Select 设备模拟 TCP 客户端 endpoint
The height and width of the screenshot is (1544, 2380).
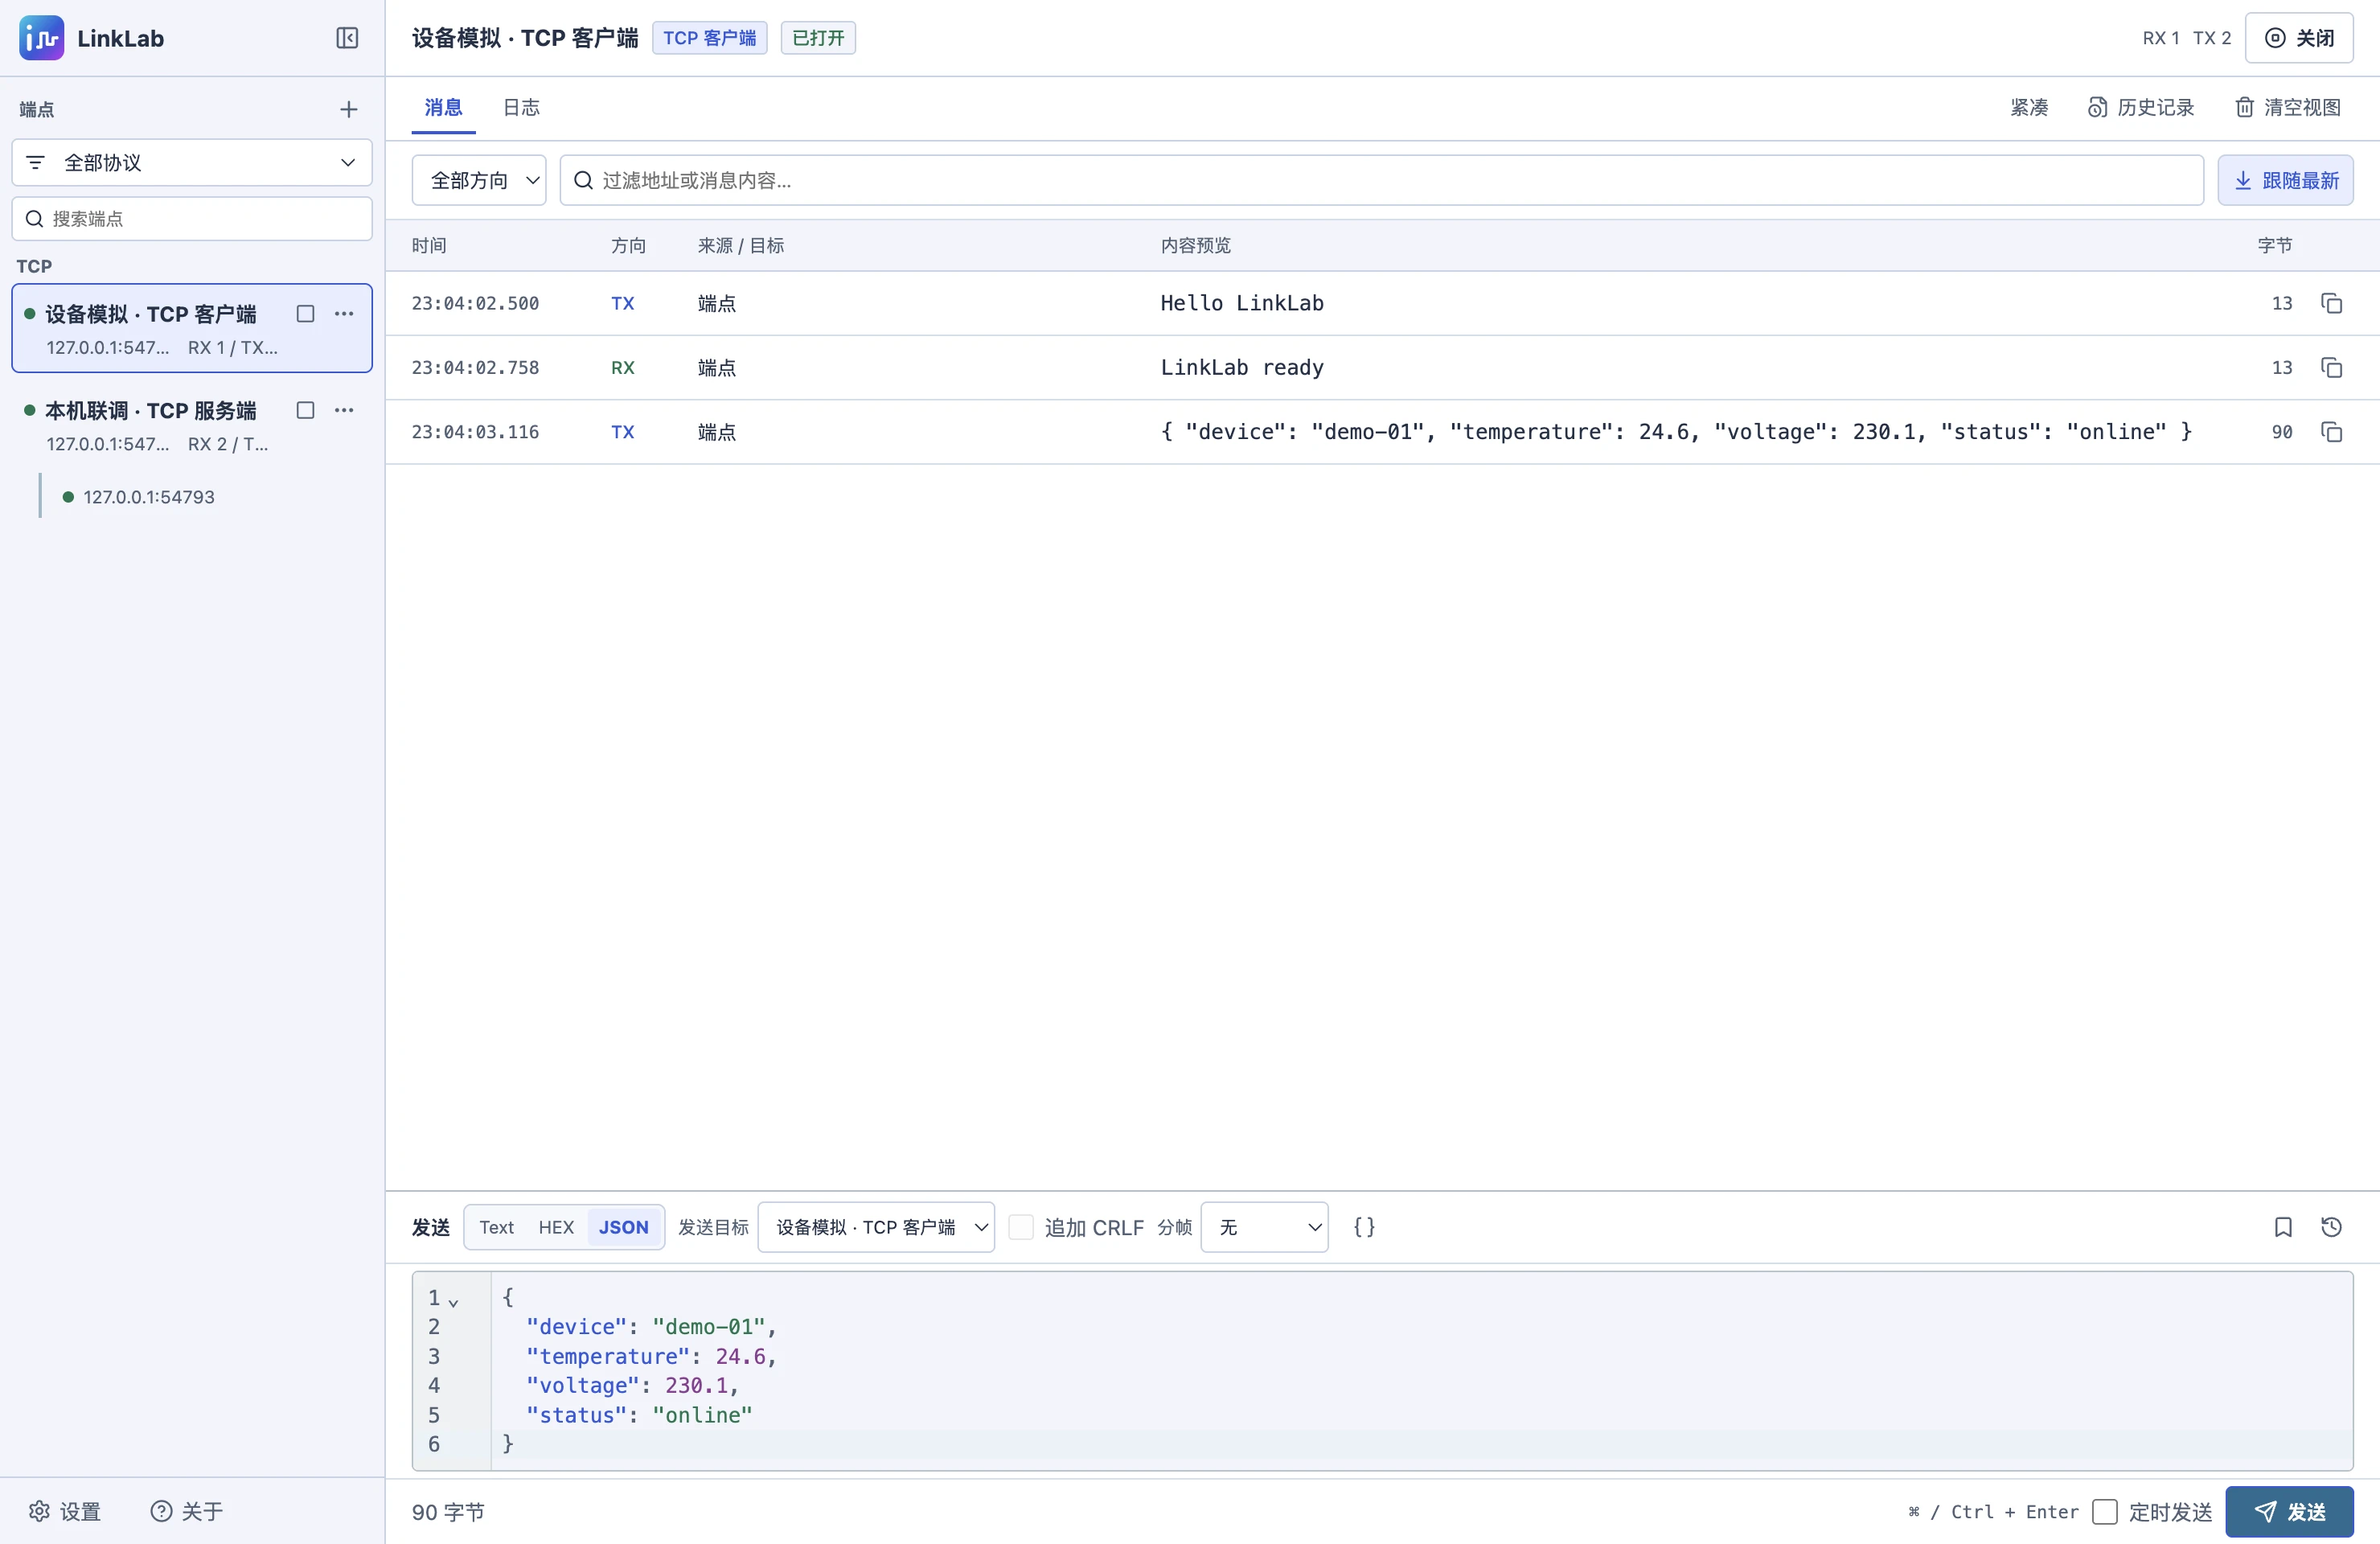(192, 328)
